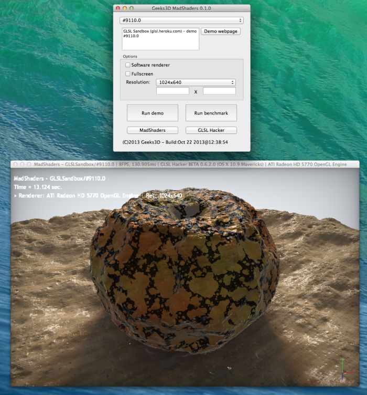Click the GLSL Sandbox demo description box

tap(160, 39)
